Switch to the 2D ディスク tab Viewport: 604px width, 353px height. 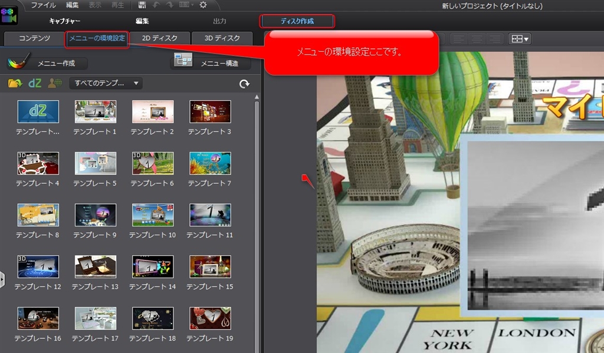159,38
